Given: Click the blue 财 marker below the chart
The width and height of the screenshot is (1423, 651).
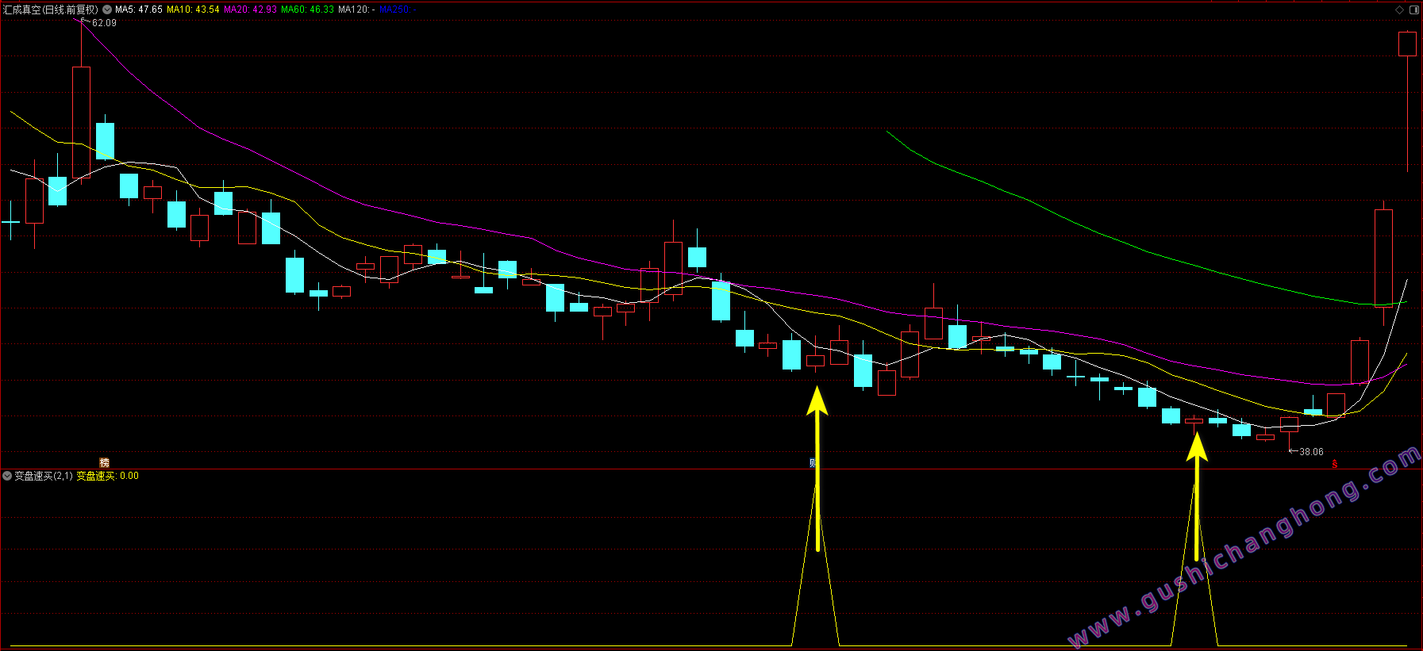Looking at the screenshot, I should tap(813, 463).
